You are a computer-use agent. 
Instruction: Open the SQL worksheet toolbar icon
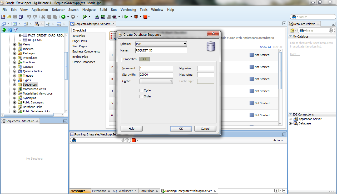[x=85, y=17]
